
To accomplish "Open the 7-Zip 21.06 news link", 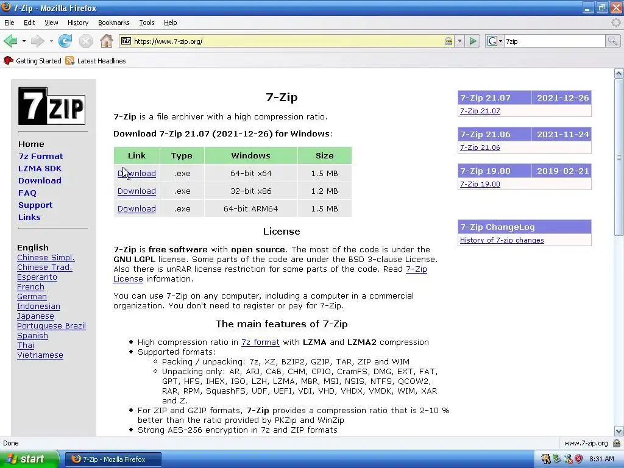I will [480, 147].
